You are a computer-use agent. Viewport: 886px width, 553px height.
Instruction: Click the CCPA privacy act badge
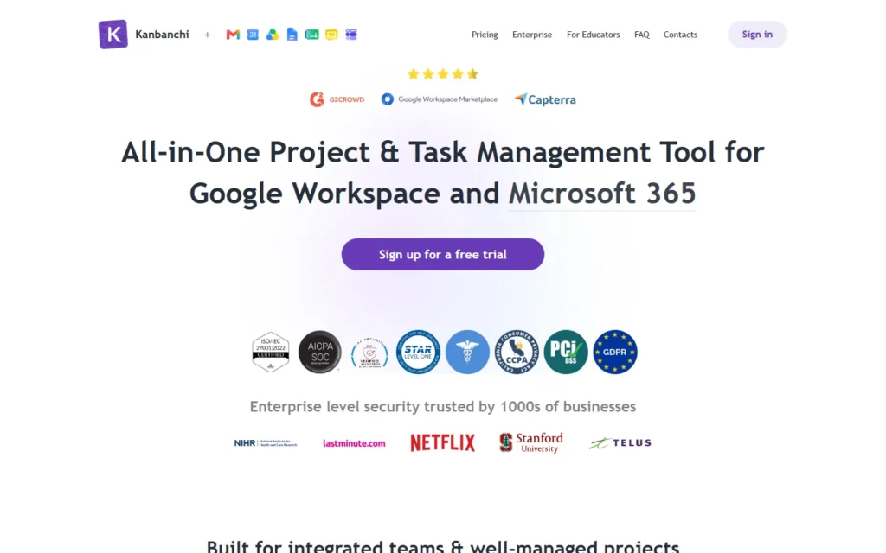(517, 352)
